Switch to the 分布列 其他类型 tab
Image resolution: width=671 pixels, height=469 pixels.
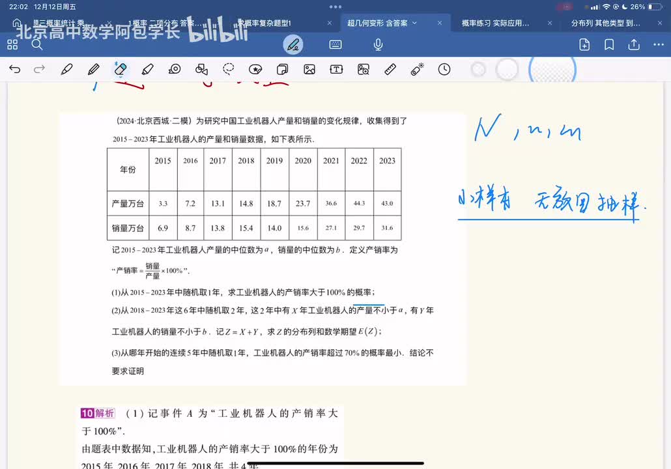pos(606,23)
